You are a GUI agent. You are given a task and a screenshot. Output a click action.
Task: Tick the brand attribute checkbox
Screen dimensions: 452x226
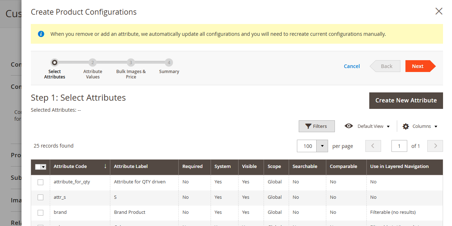40,212
